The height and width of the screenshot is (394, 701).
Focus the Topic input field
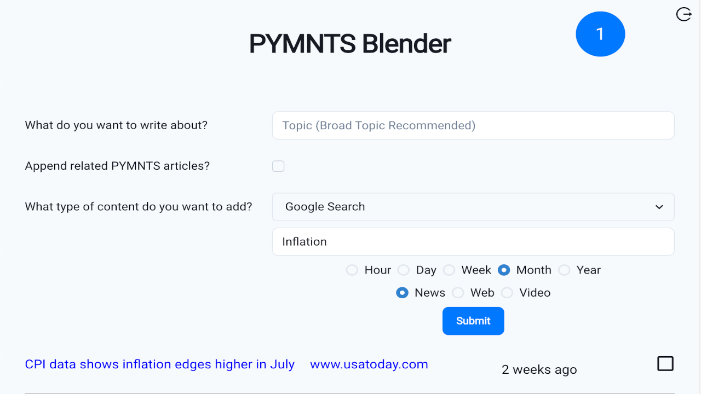point(473,125)
